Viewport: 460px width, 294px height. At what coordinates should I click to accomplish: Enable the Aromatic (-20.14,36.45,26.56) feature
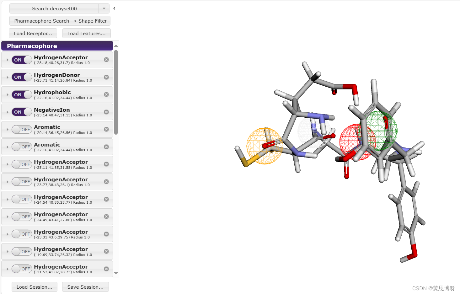pos(22,129)
